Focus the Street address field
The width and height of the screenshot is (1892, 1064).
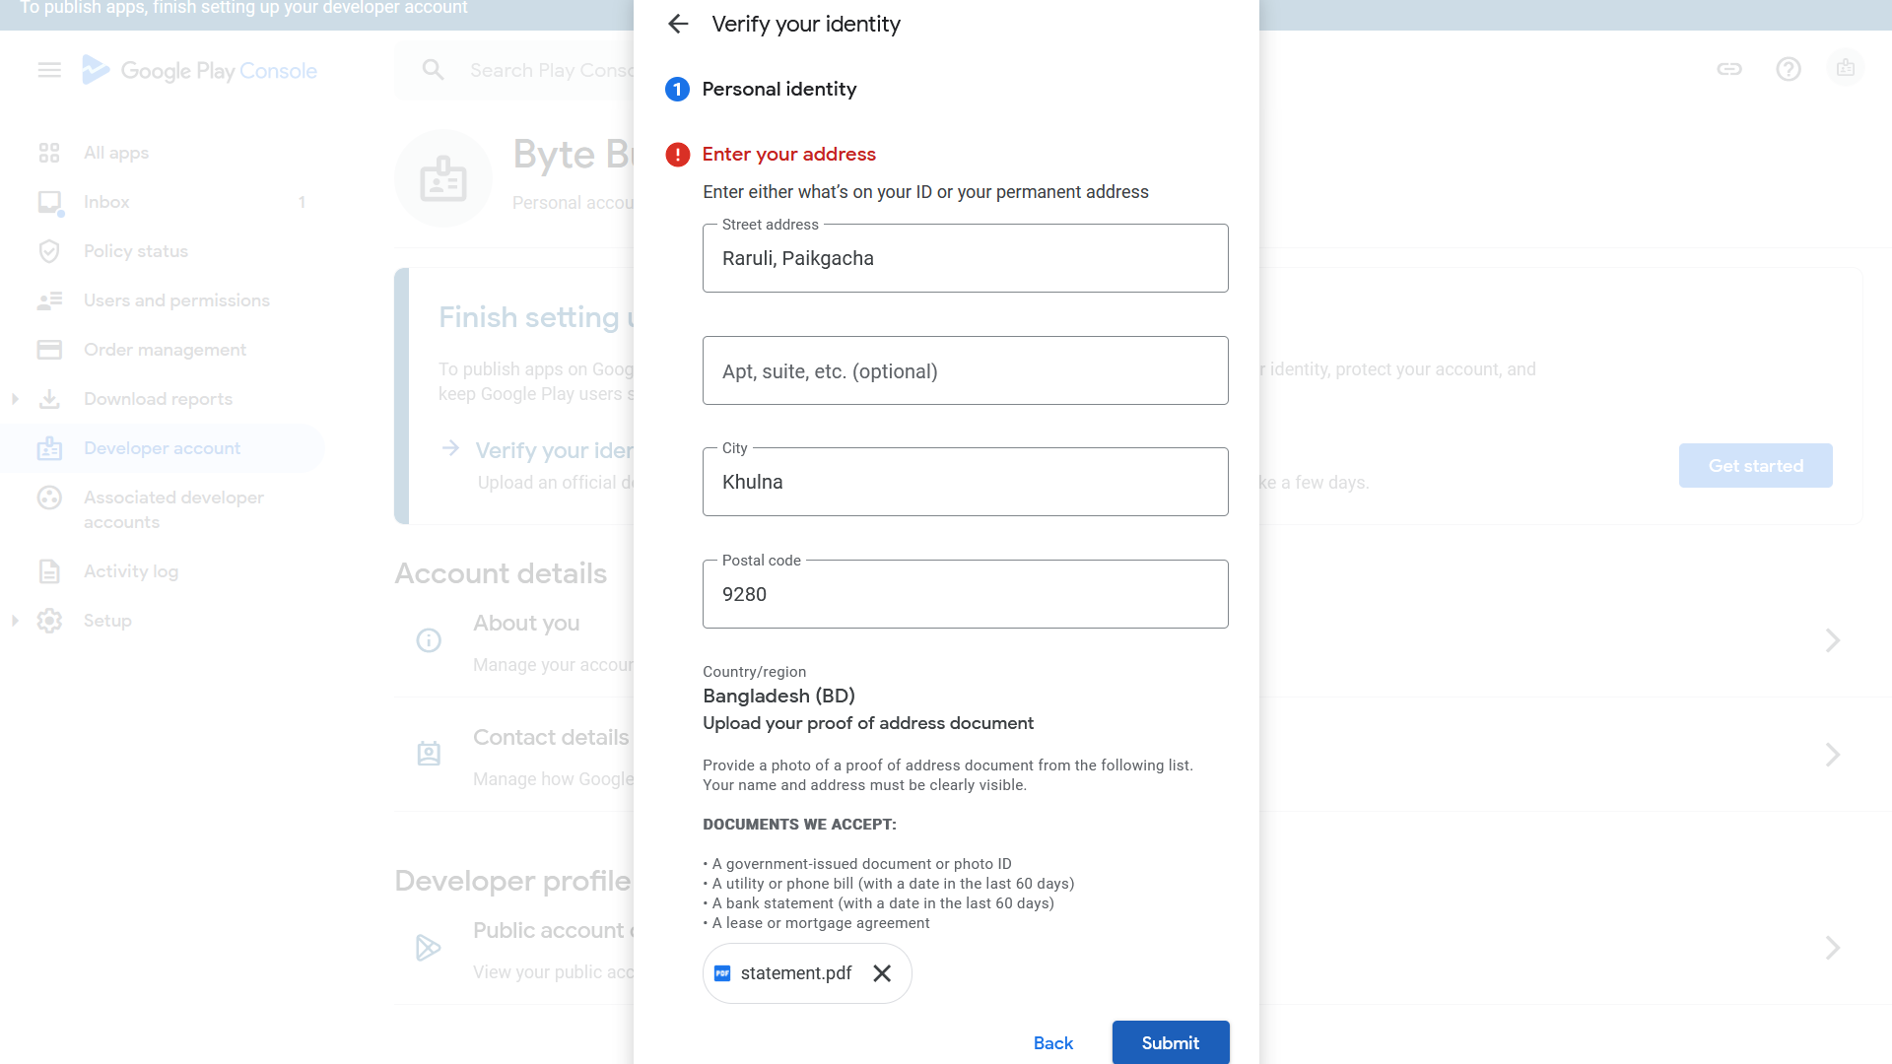pyautogui.click(x=965, y=259)
